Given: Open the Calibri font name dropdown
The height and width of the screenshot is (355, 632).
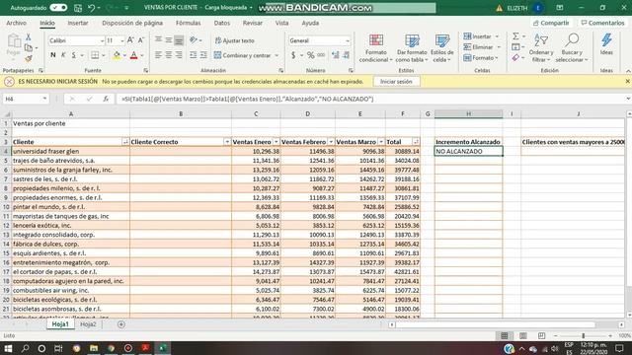Looking at the screenshot, I should [102, 40].
